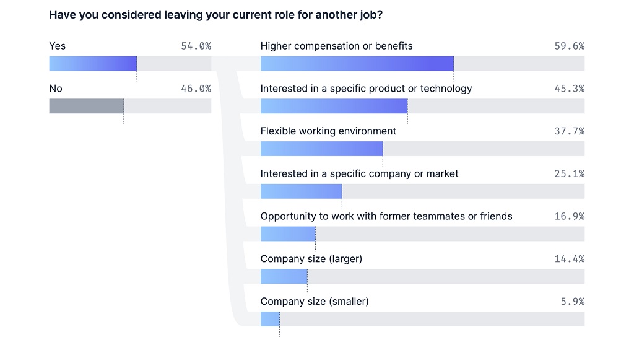Select the former teammates or friends bar
The height and width of the screenshot is (345, 634).
coord(288,234)
